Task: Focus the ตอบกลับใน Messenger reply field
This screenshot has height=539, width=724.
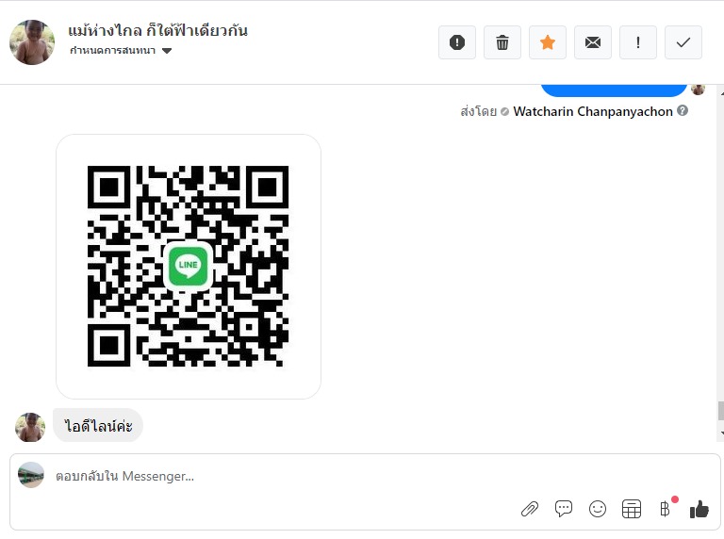Action: [x=365, y=476]
